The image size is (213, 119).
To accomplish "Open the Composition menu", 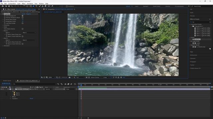I will click(12, 4).
